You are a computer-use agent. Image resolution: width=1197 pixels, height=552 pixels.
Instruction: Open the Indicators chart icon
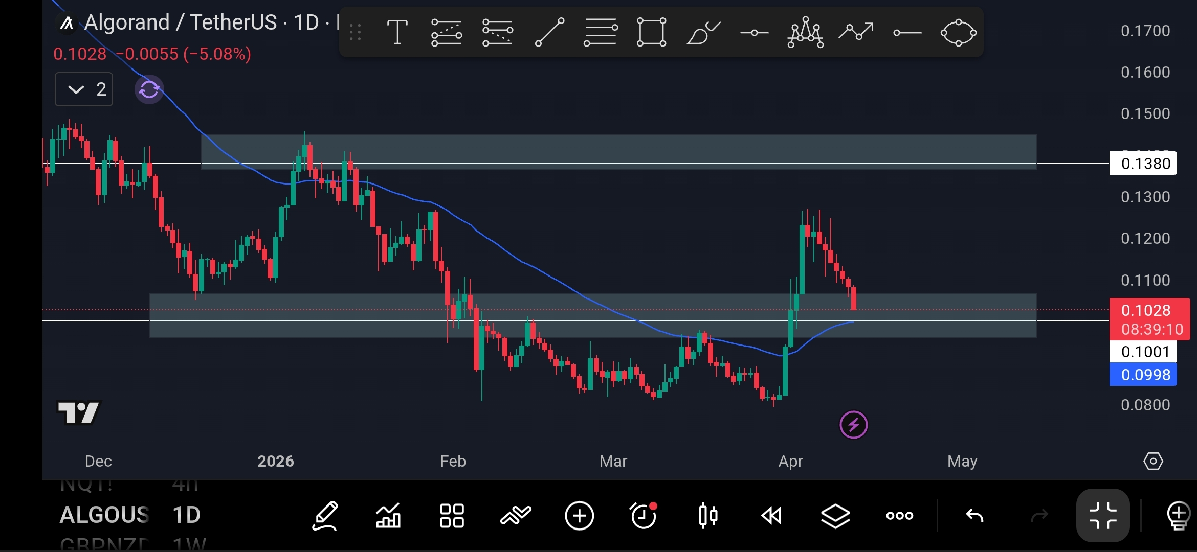(x=388, y=515)
